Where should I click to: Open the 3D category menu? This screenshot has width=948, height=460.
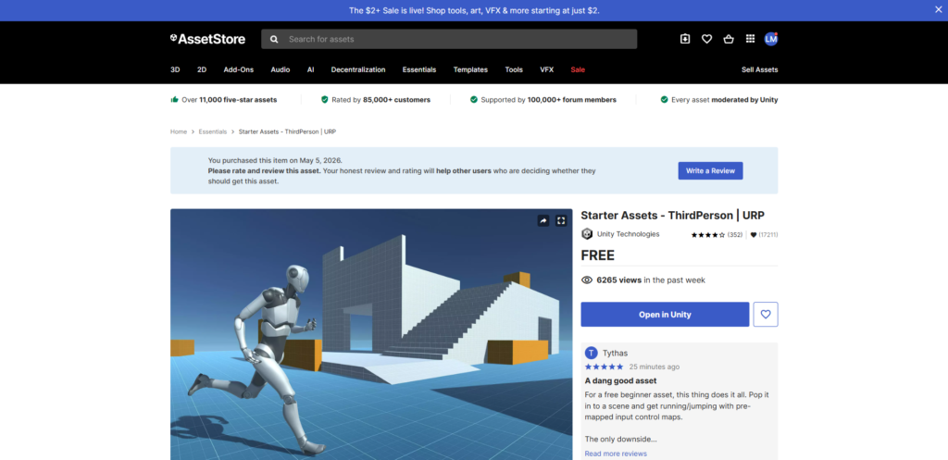tap(175, 69)
